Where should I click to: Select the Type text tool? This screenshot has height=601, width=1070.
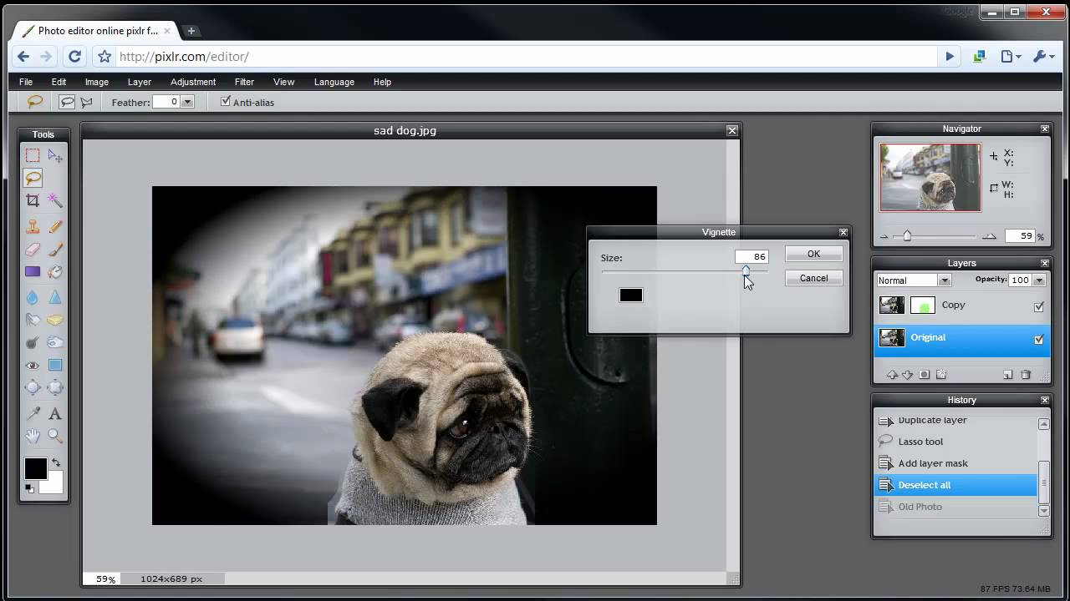click(55, 413)
